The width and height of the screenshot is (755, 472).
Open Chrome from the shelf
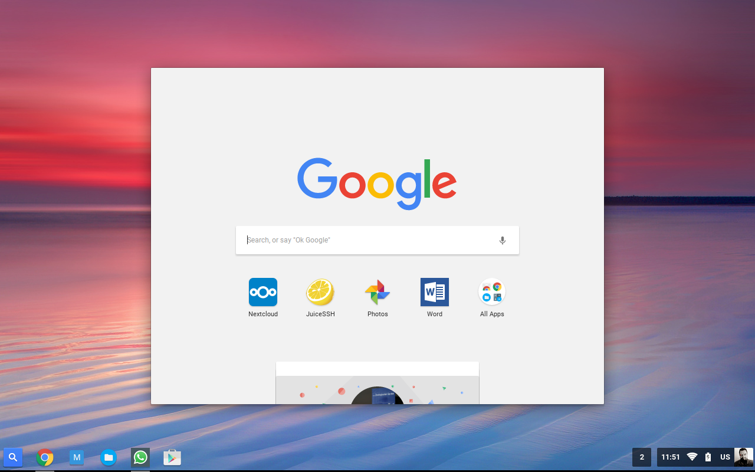[x=45, y=457]
